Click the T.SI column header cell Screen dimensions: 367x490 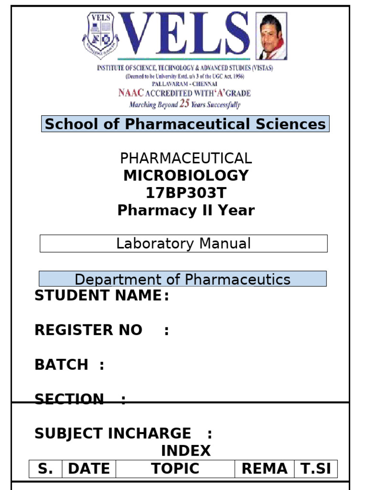[x=316, y=469]
